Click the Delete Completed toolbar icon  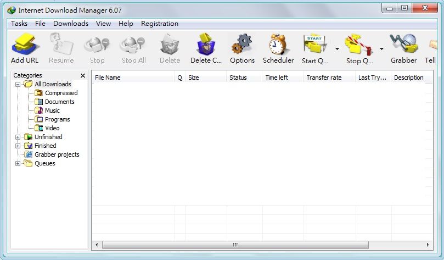click(206, 44)
